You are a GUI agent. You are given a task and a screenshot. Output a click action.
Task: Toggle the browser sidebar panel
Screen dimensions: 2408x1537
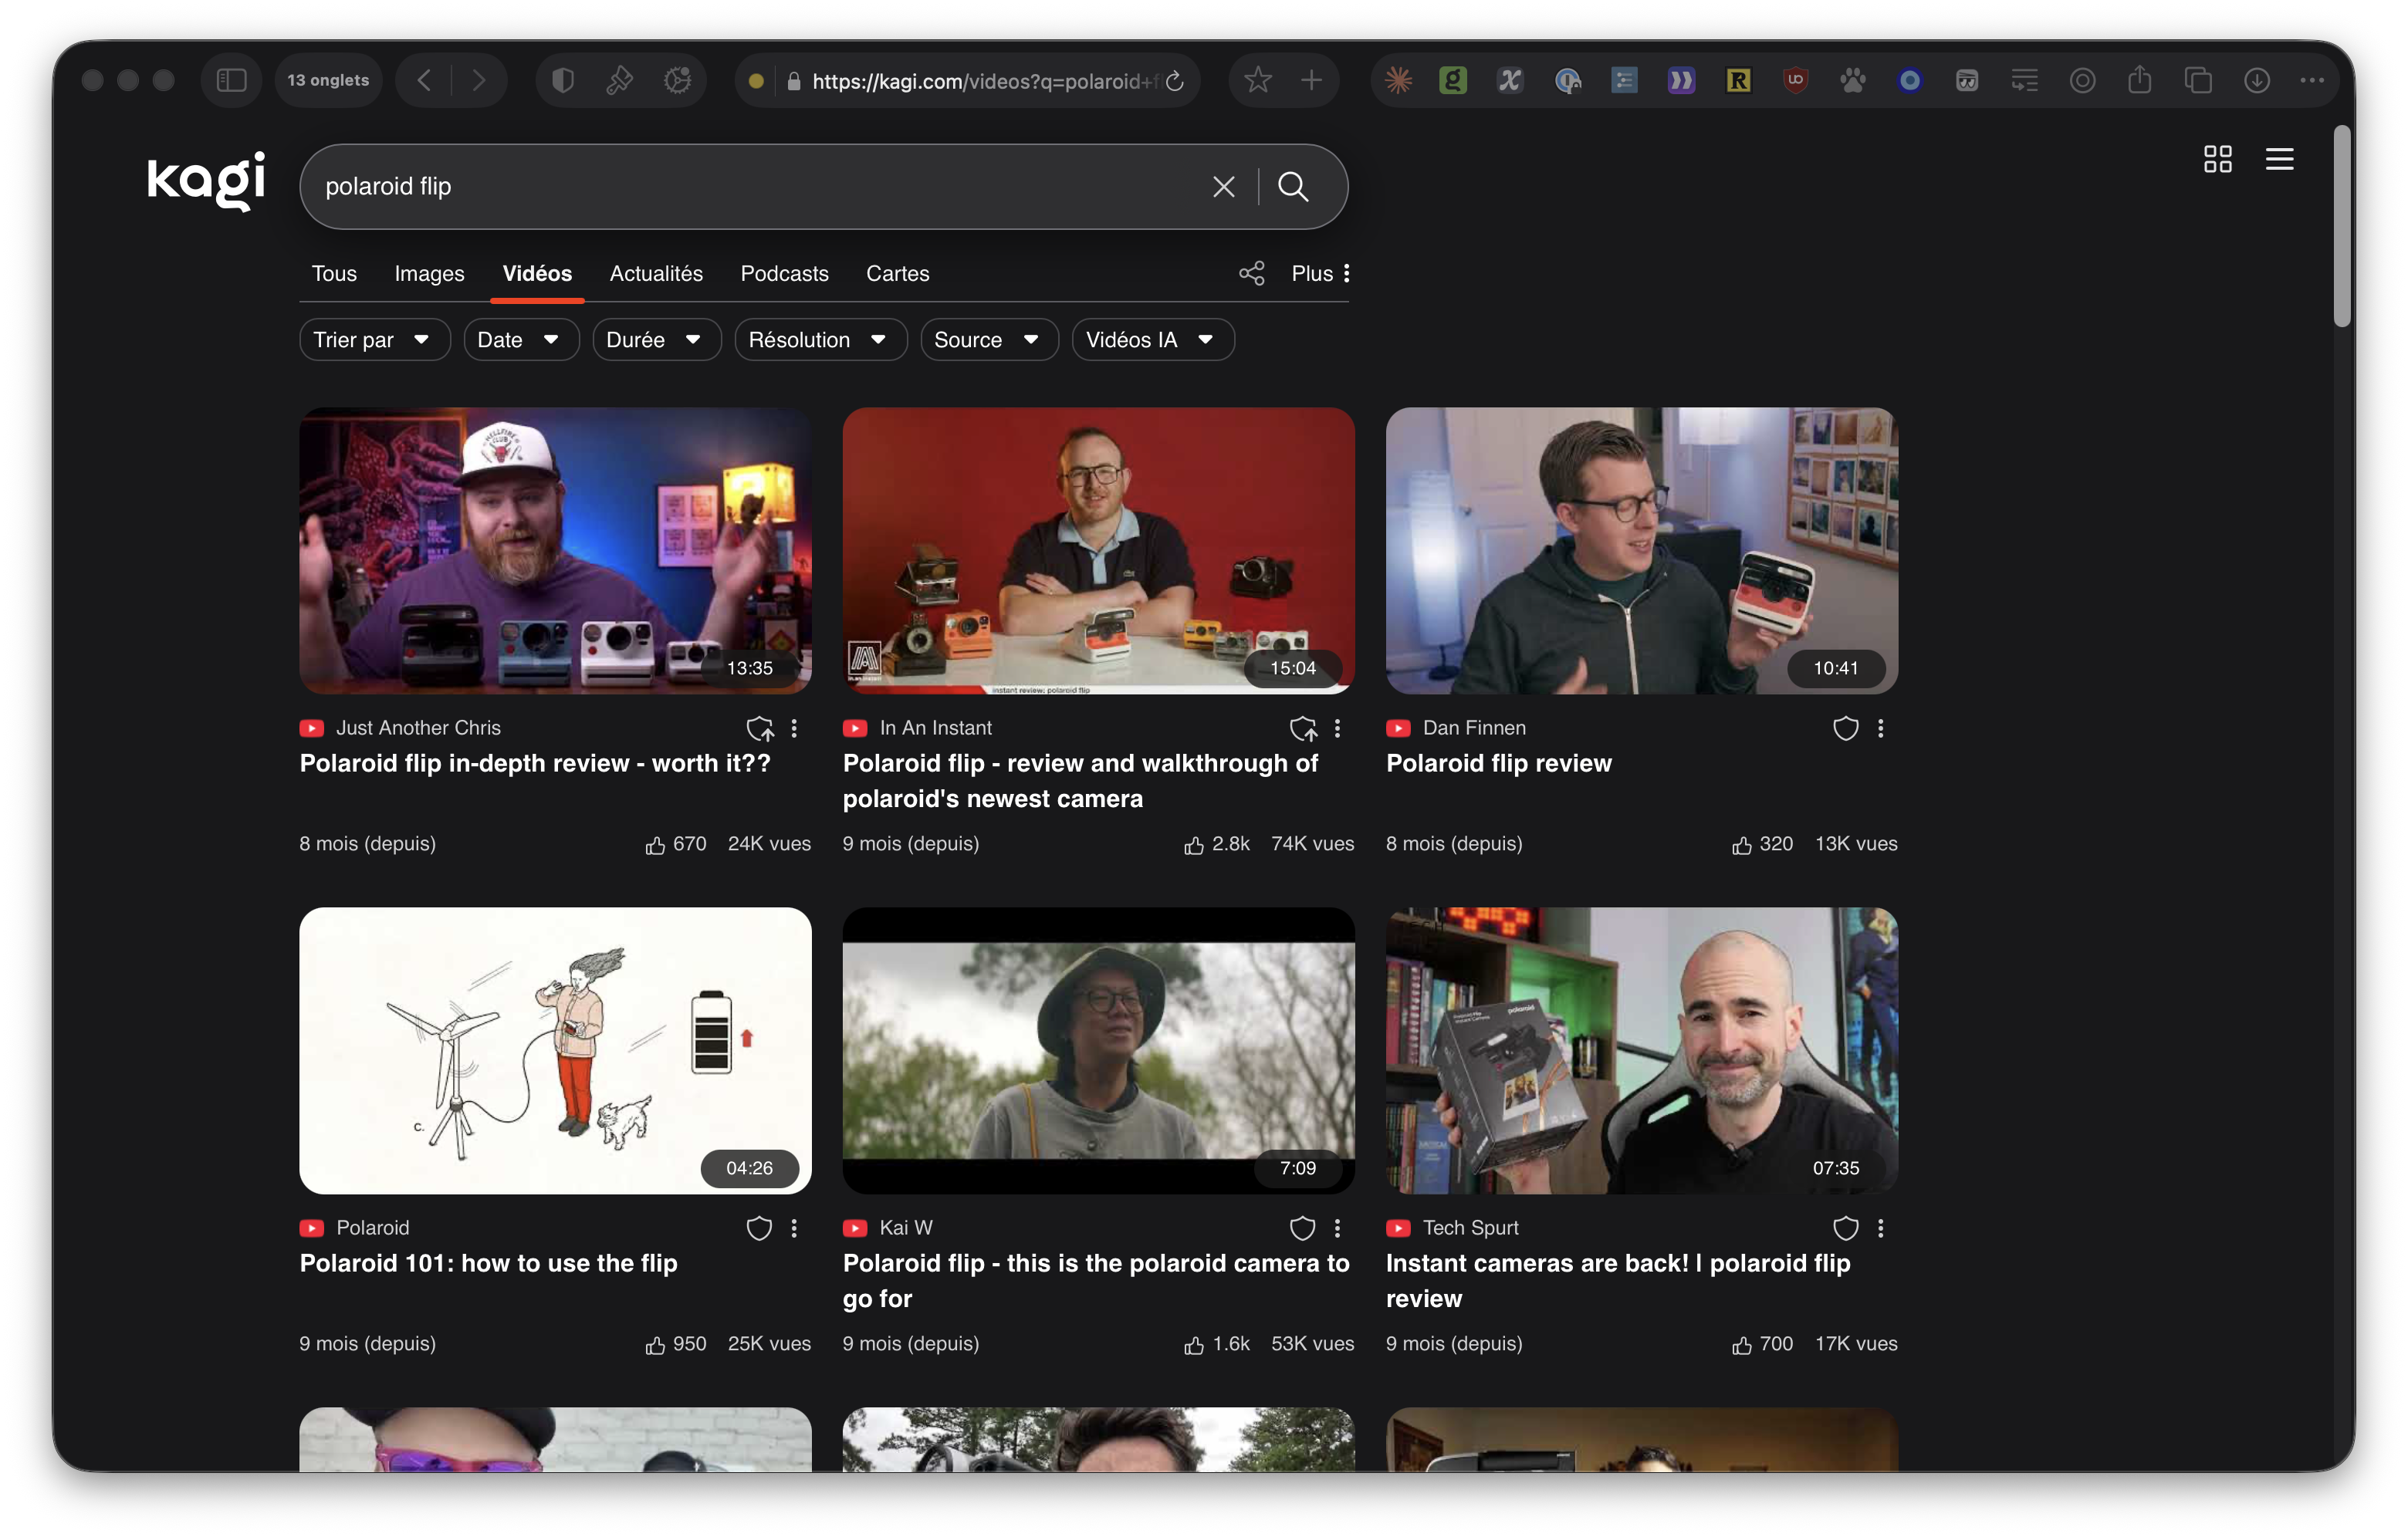[x=231, y=80]
